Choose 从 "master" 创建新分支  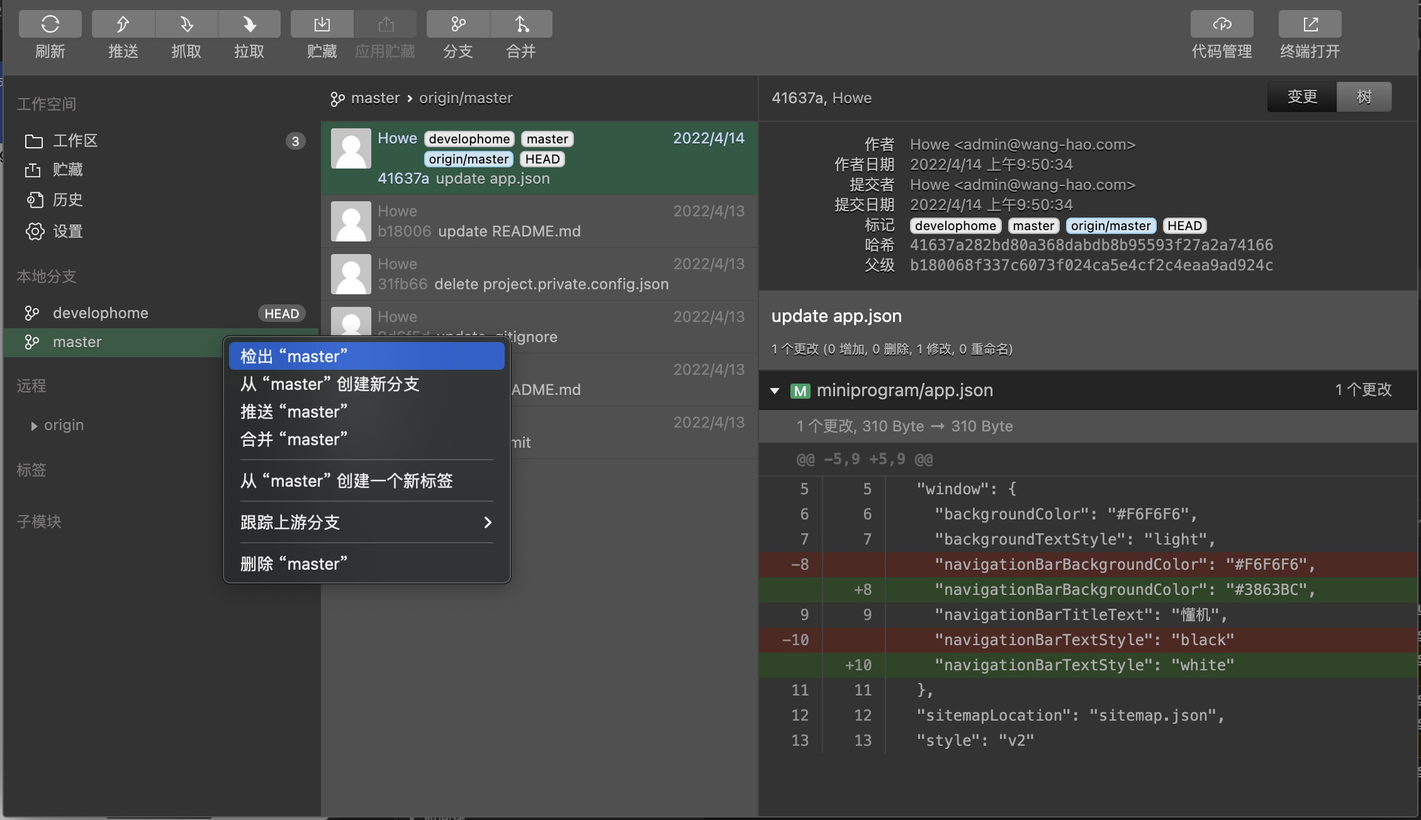click(x=366, y=384)
